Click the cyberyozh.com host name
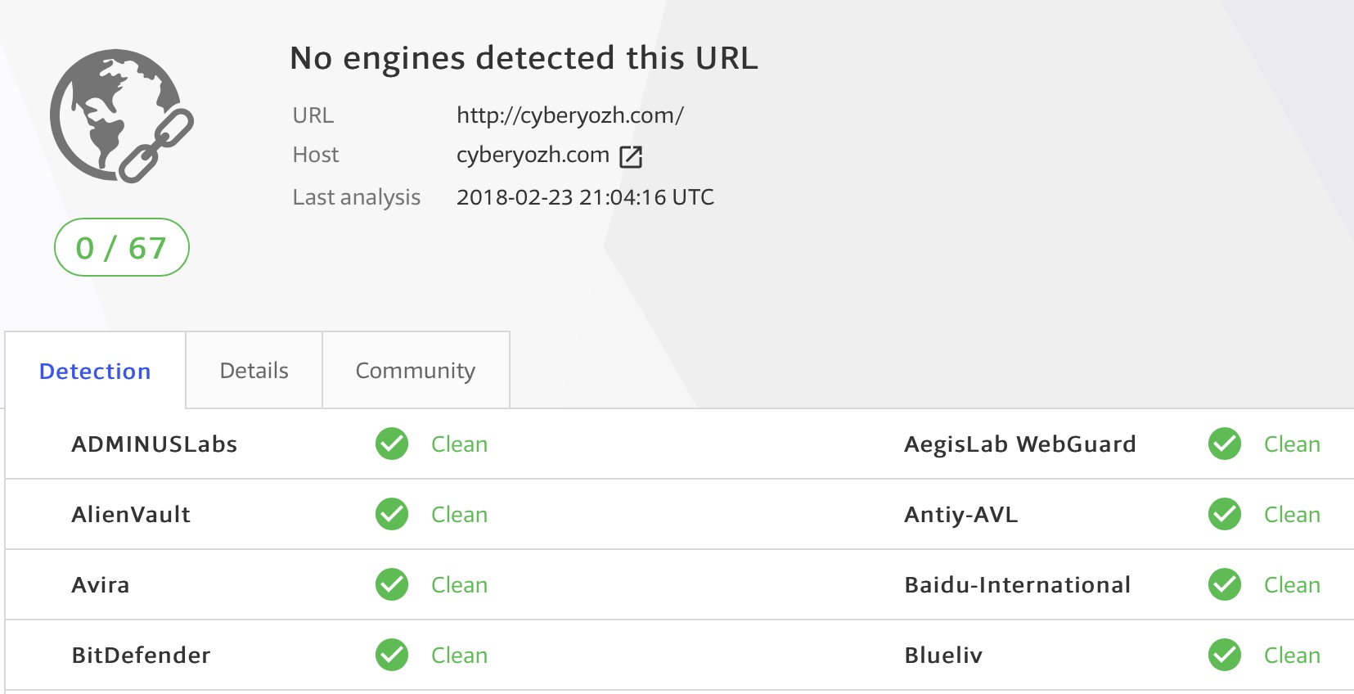Viewport: 1354px width, 694px height. point(533,155)
